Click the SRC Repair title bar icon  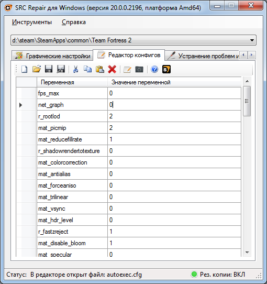click(8, 8)
